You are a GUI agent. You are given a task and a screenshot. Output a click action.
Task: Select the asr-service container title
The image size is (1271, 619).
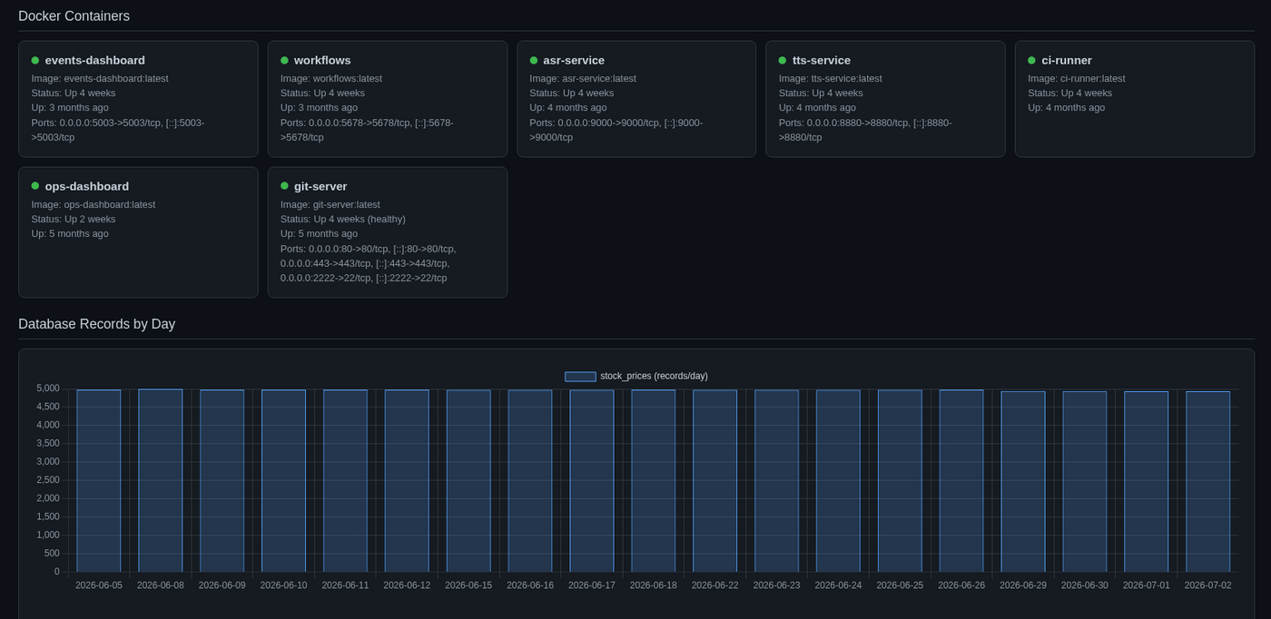(574, 60)
